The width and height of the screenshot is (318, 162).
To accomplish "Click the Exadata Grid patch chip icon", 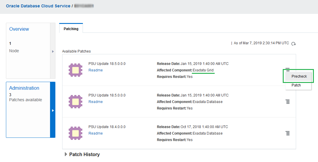I will click(x=76, y=70).
